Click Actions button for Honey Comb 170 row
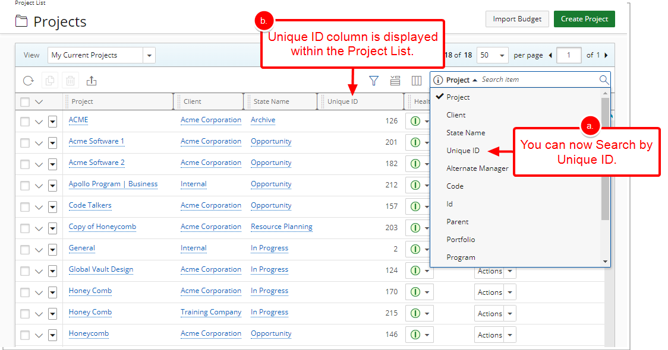Screen dimensions: 668x350 pyautogui.click(x=490, y=292)
